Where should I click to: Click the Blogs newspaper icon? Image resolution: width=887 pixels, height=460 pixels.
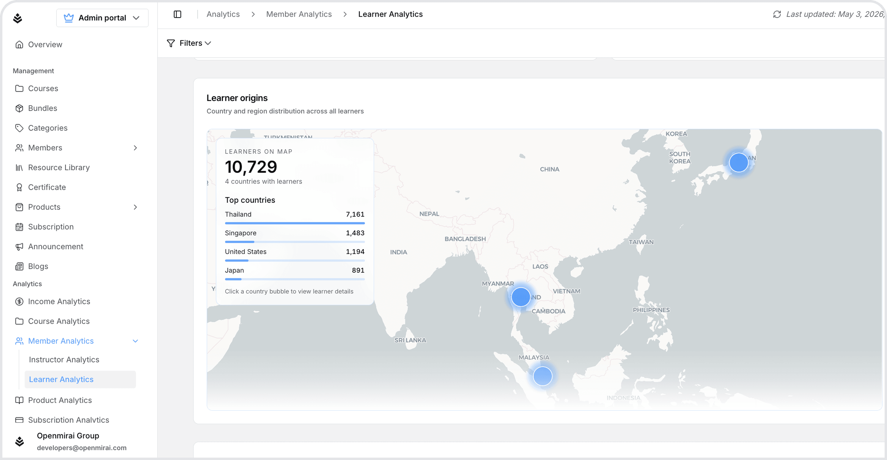[x=19, y=267]
